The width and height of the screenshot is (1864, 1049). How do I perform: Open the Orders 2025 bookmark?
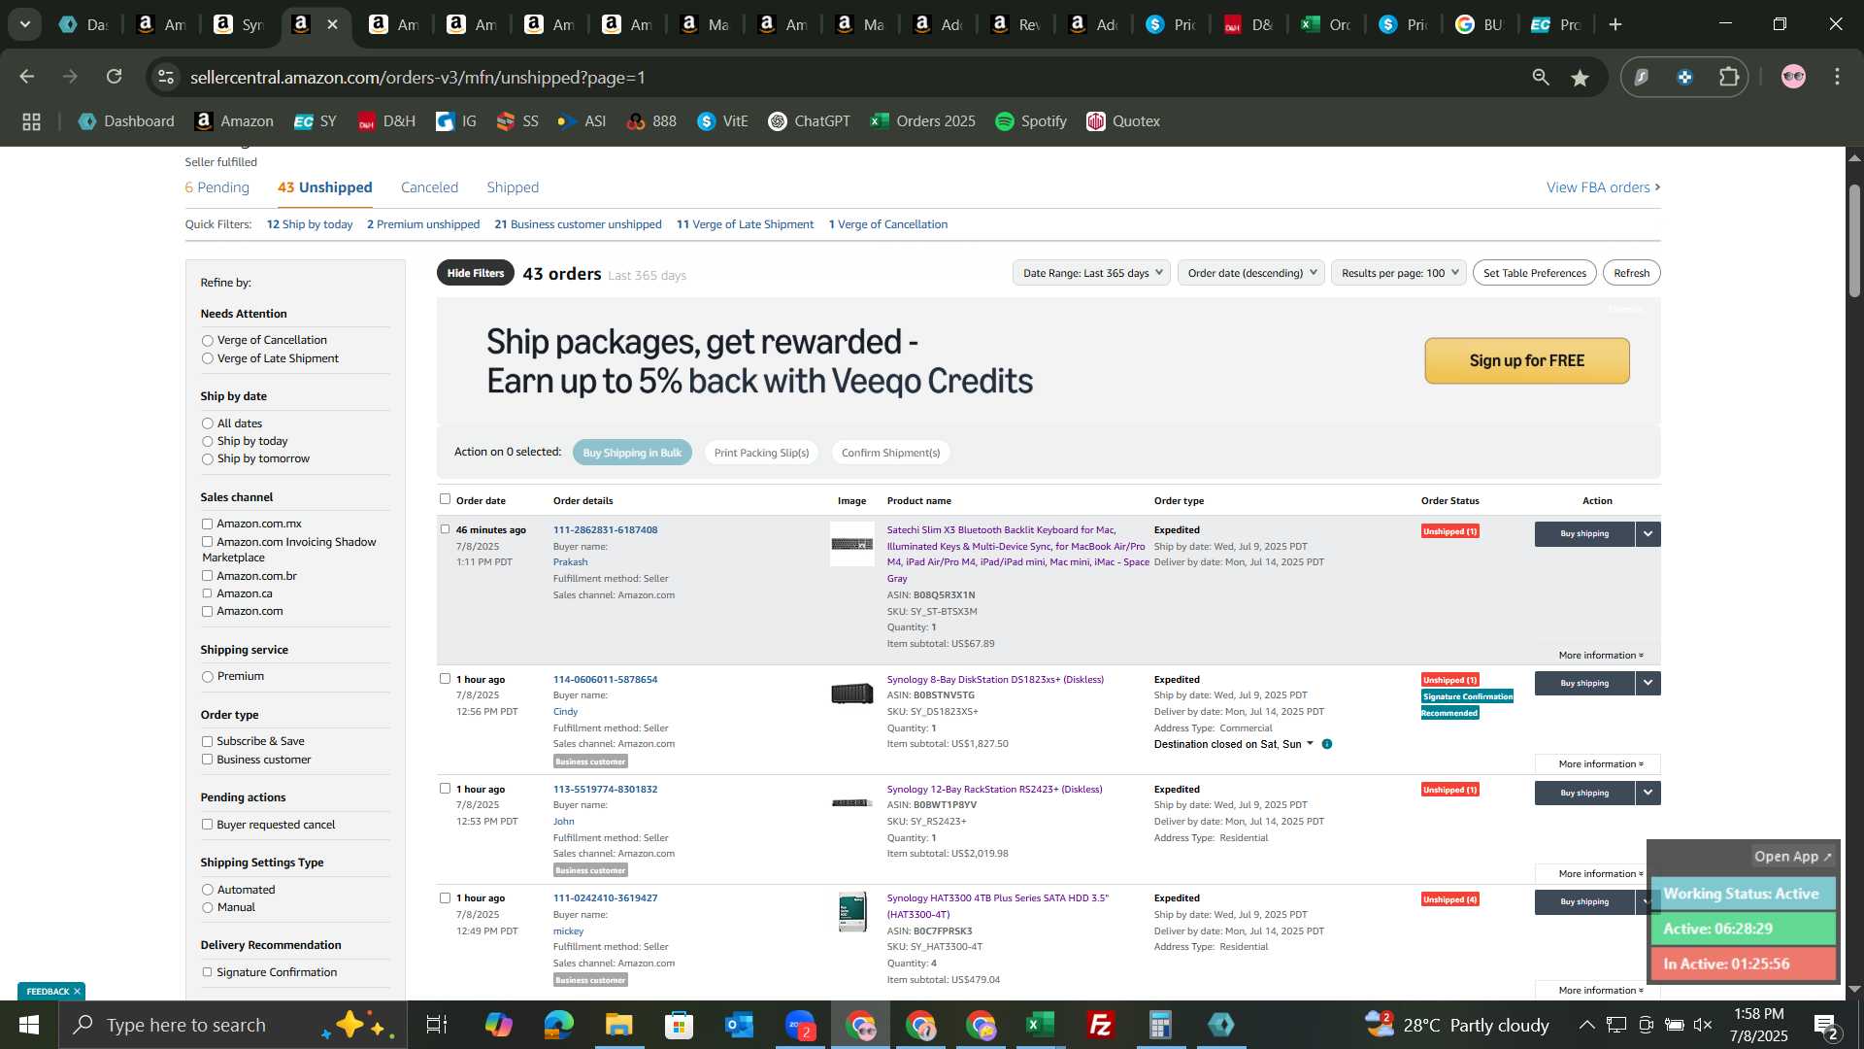coord(922,121)
